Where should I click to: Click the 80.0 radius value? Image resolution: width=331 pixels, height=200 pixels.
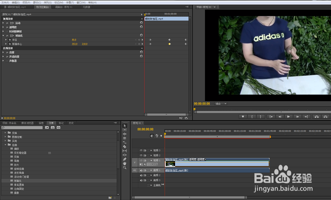tap(74, 40)
